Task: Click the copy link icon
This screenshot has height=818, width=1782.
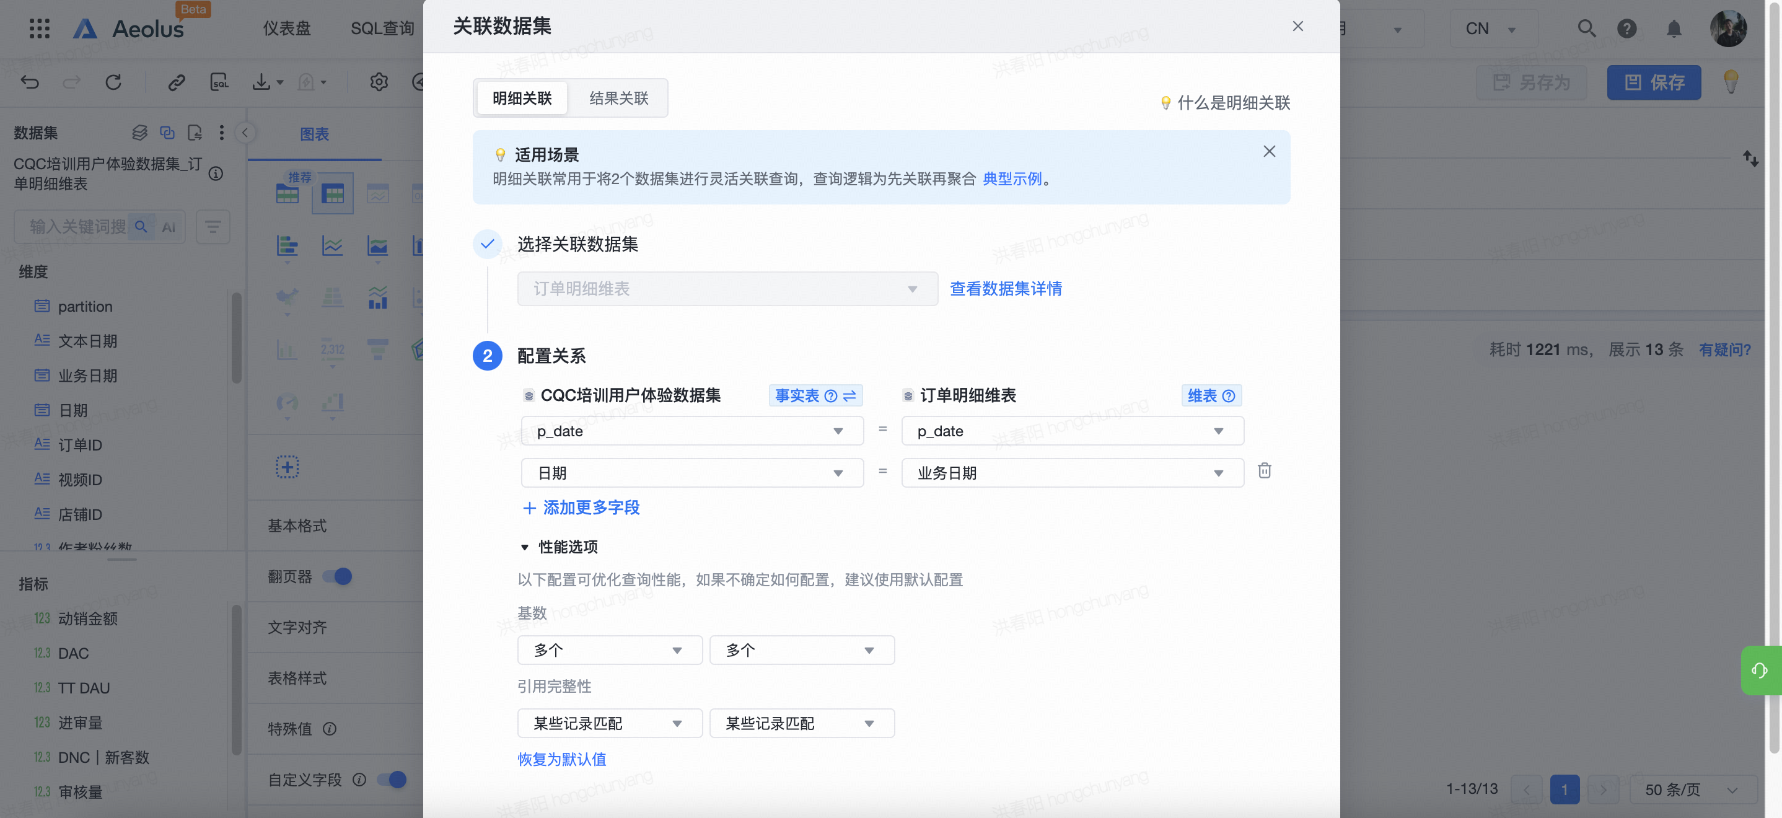Action: (x=177, y=82)
